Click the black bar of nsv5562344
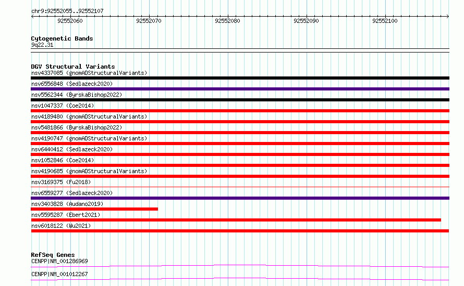The image size is (464, 286). [240, 100]
